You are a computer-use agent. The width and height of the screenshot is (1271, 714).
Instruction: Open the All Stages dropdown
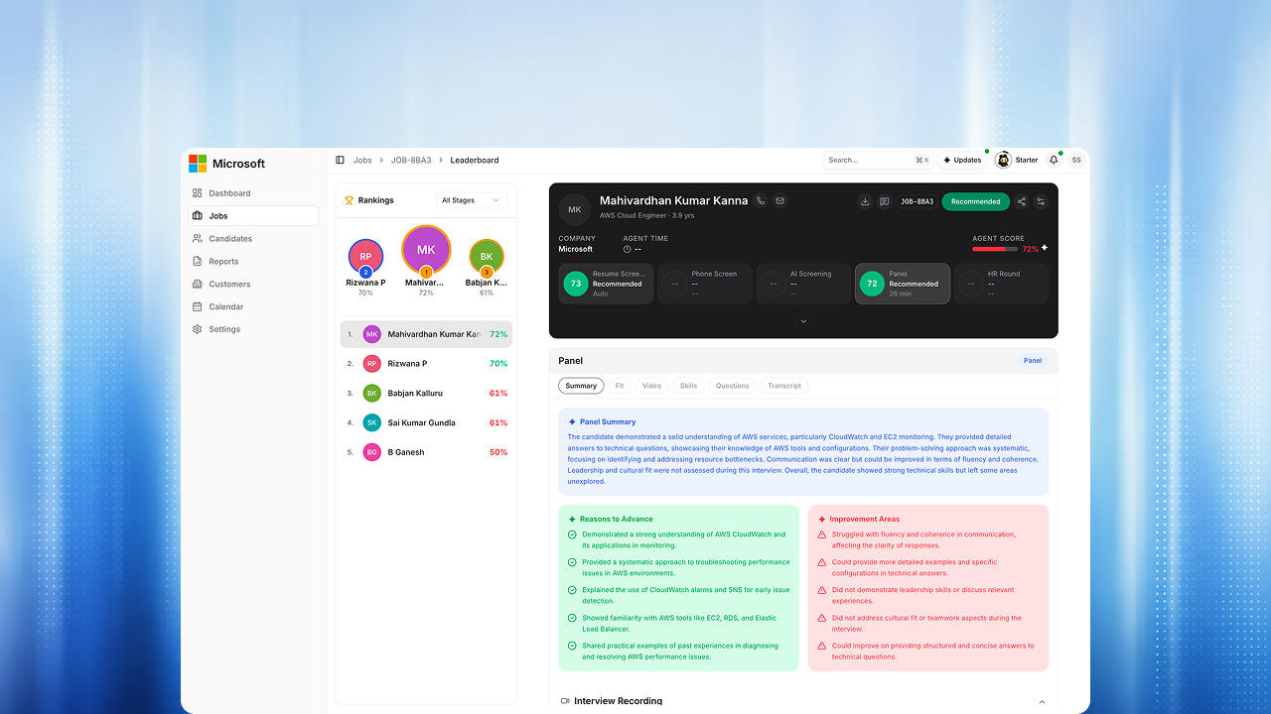(x=472, y=200)
